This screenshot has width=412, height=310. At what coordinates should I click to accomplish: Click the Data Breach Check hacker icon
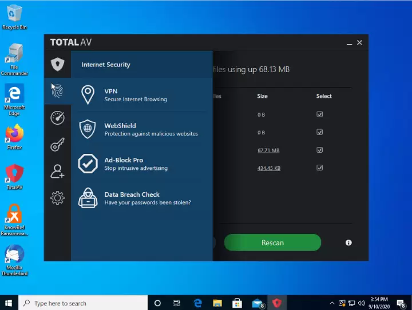tap(88, 198)
